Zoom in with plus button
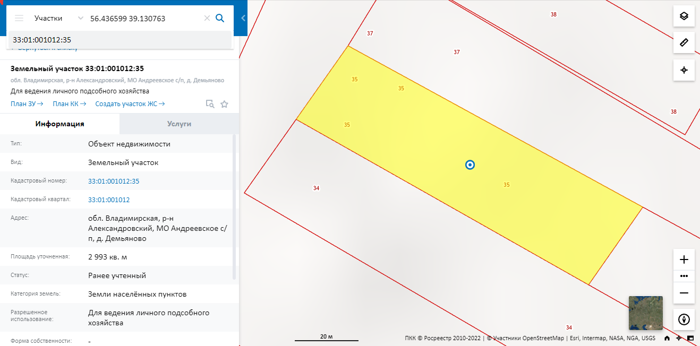The width and height of the screenshot is (700, 346). coord(684,259)
